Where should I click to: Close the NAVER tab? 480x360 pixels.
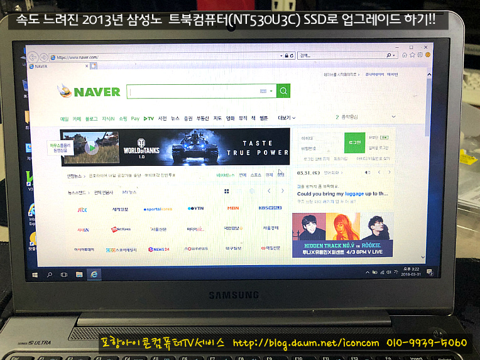pyautogui.click(x=87, y=66)
